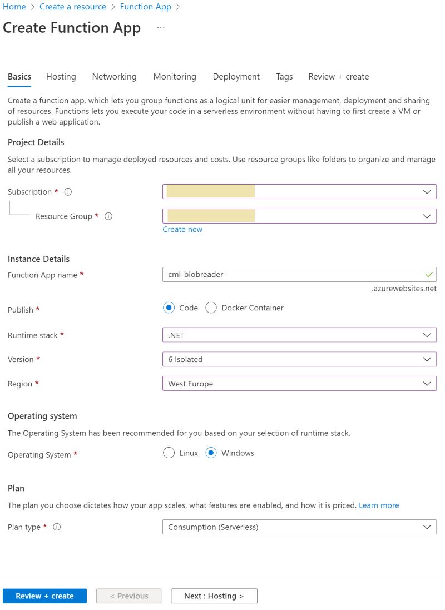Select Linux as the Operating System
445x610 pixels.
click(x=169, y=453)
